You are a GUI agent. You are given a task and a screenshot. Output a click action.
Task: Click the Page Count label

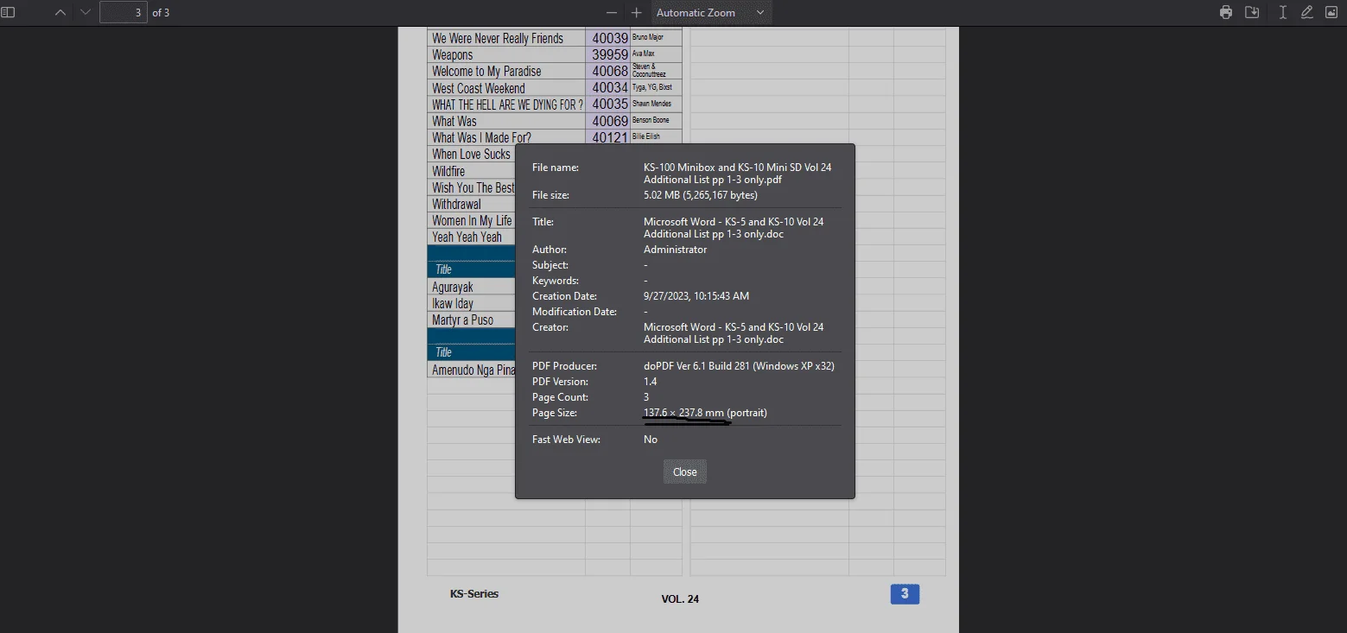point(560,397)
